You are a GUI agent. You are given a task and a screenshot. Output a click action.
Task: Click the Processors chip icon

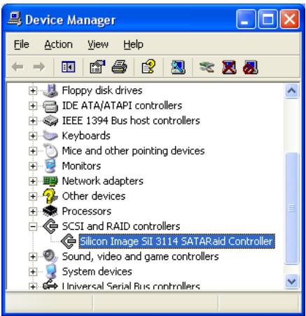50,211
